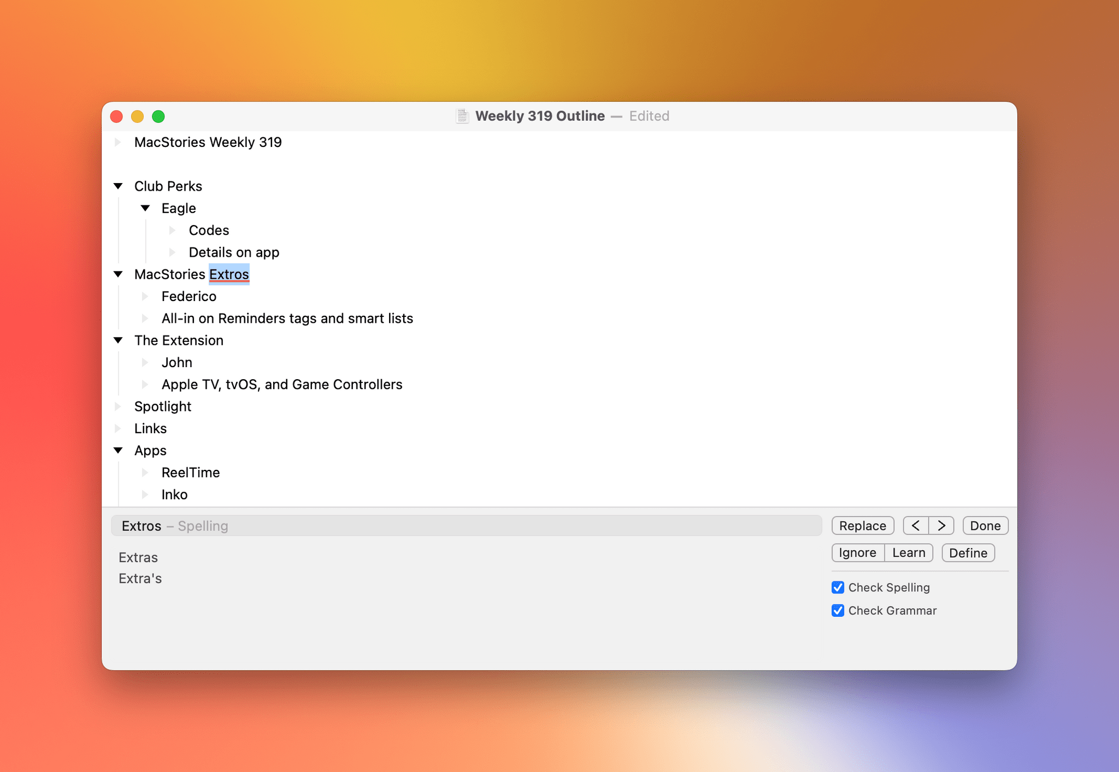Expand the Links outline item
The width and height of the screenshot is (1119, 772).
tap(122, 428)
